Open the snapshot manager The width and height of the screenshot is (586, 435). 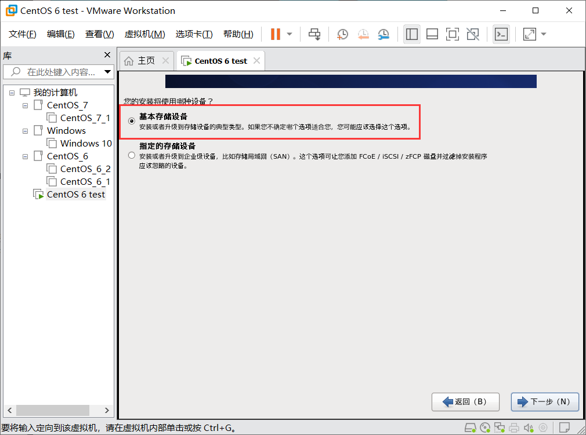tap(384, 34)
